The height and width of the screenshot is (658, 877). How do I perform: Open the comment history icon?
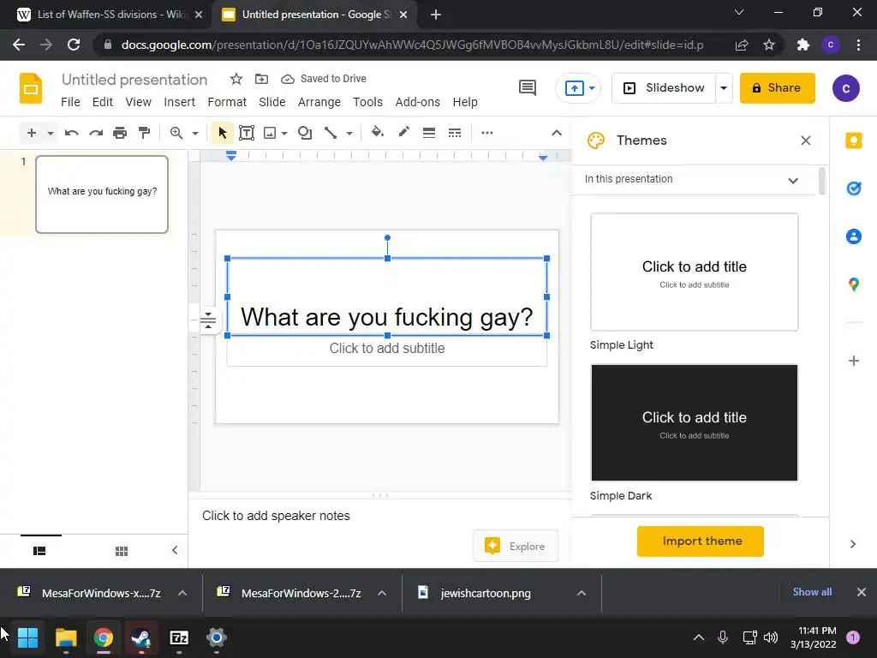coord(528,88)
